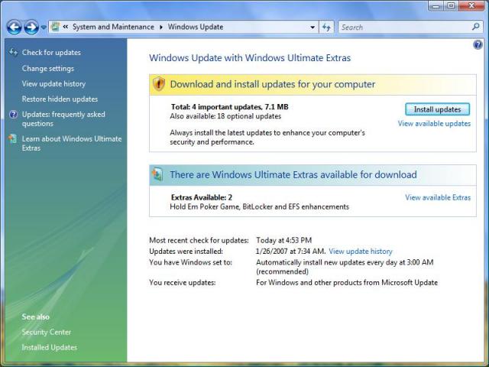Click 'Windows Update with Windows Ultimate Extras' heading
The image size is (489, 367).
[x=250, y=58]
